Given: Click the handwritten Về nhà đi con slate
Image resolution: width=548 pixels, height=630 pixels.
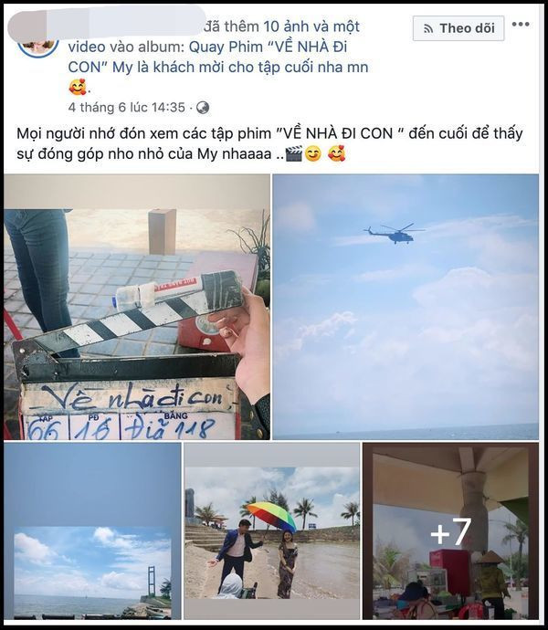Looking at the screenshot, I should tap(132, 396).
